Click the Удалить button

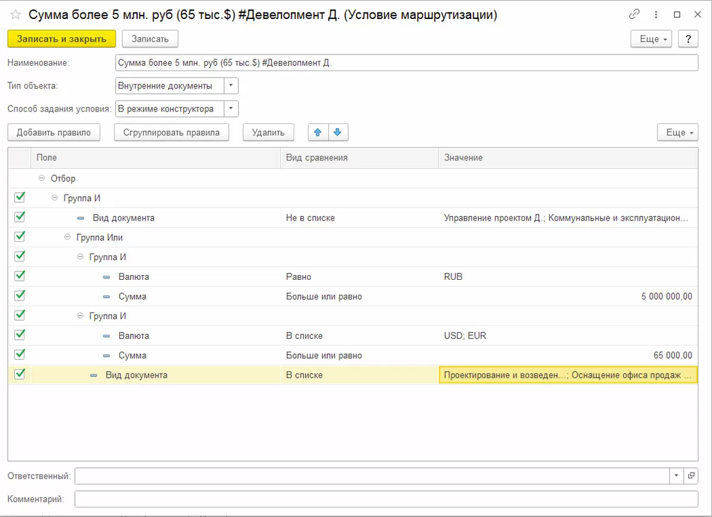(x=268, y=132)
